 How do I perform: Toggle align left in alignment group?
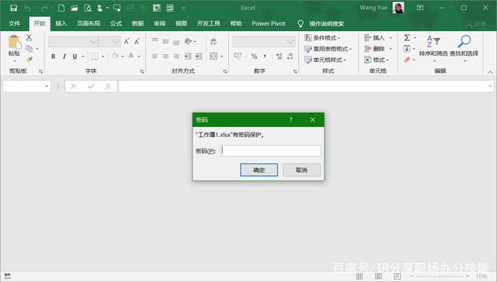coord(155,57)
